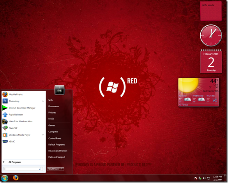Expand the Windows Media Player jump list arrow

pyautogui.click(x=43, y=135)
